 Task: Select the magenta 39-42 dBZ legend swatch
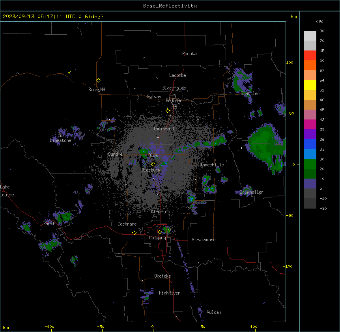click(310, 124)
